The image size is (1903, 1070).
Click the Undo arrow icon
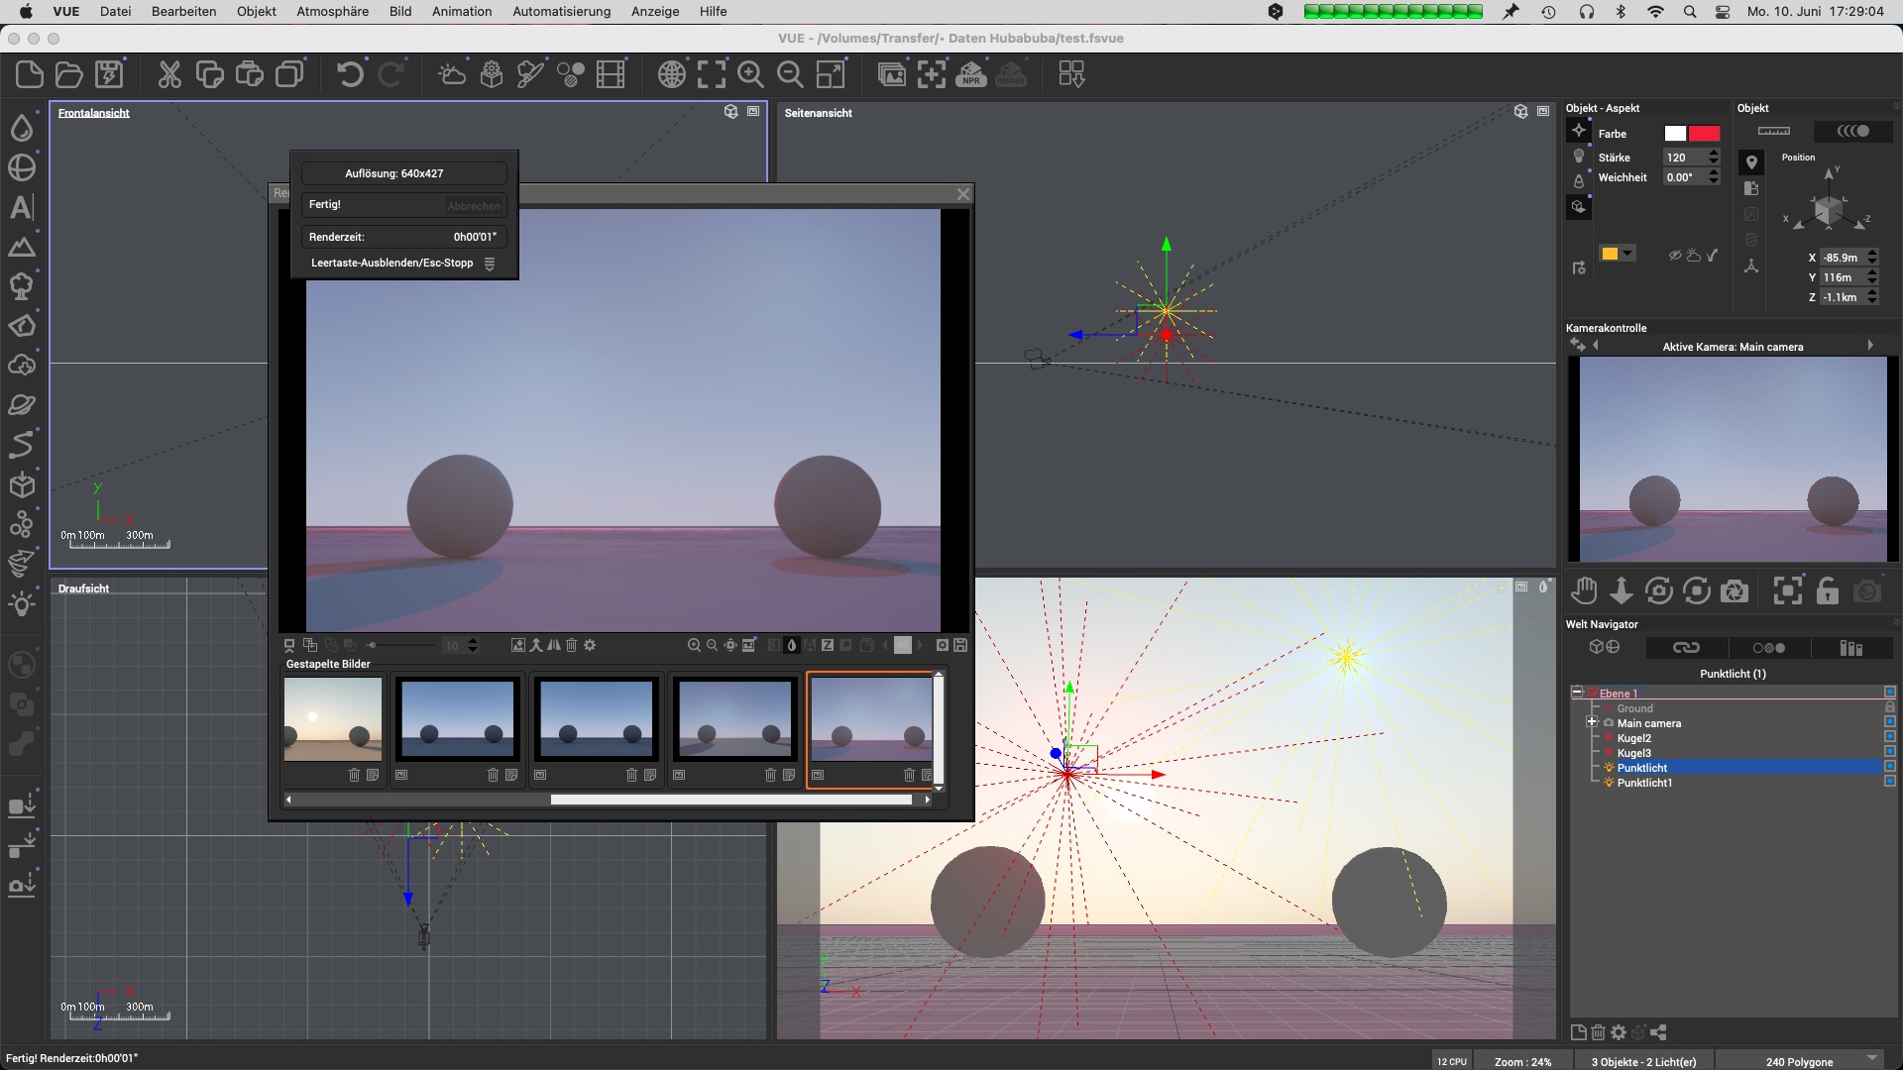(x=349, y=74)
